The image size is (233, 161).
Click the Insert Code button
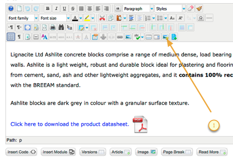point(21,152)
